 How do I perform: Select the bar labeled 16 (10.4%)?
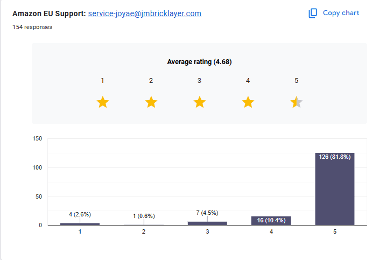click(x=271, y=221)
